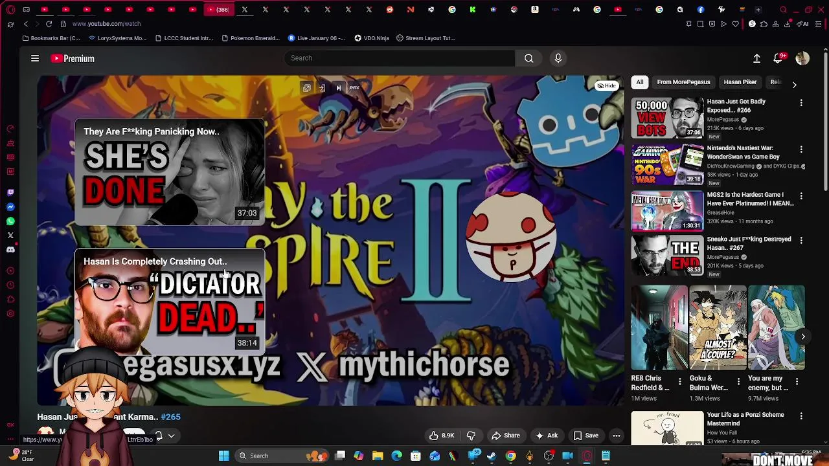
Task: Open more options for Nintendo's Nastiest War video
Action: tap(801, 150)
